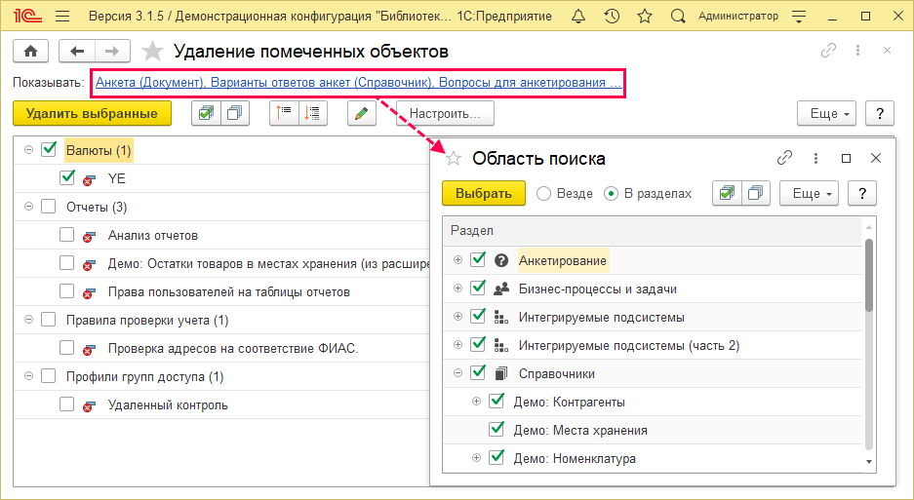Check all sections in Область поиска
Image resolution: width=914 pixels, height=500 pixels.
pos(727,193)
